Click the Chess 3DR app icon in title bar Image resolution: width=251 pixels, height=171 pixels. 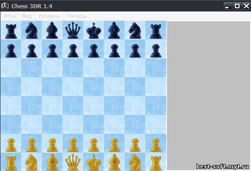(x=5, y=6)
